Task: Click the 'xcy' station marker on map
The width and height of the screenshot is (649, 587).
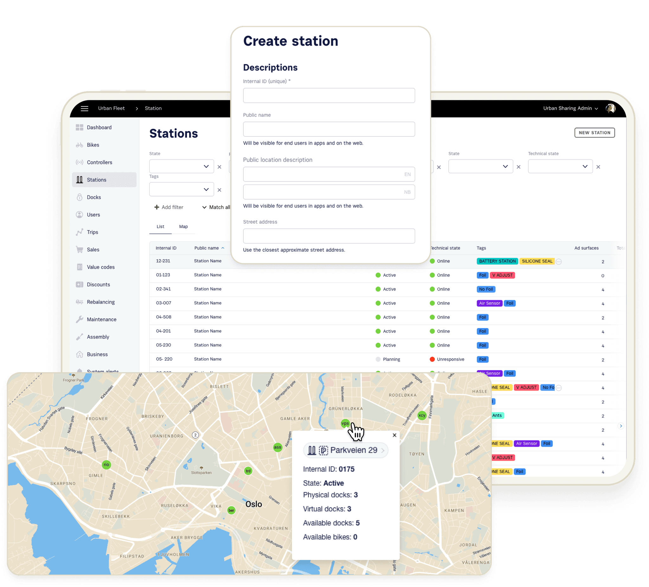Action: pyautogui.click(x=422, y=415)
